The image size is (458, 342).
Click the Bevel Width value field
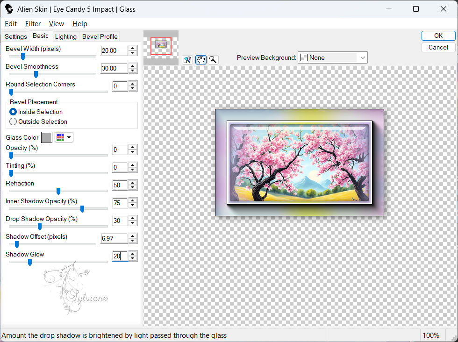point(114,50)
